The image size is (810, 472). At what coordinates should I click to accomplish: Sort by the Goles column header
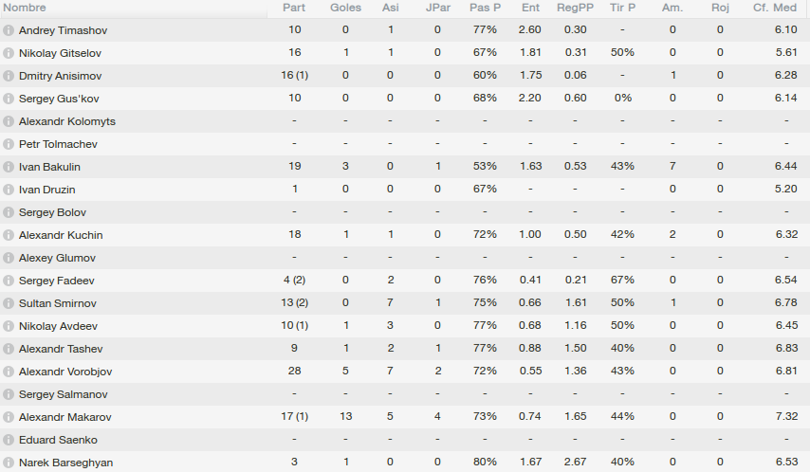pyautogui.click(x=345, y=8)
